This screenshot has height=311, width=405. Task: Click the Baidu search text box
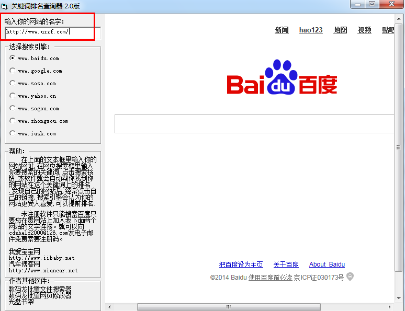coord(254,124)
